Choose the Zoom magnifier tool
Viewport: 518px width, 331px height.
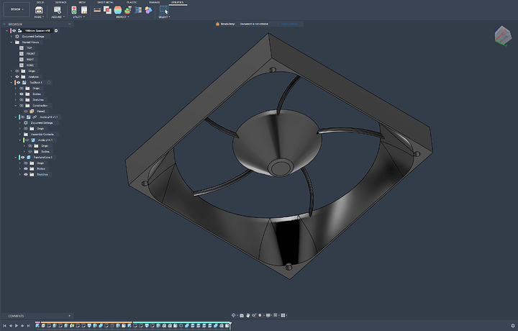(254, 315)
